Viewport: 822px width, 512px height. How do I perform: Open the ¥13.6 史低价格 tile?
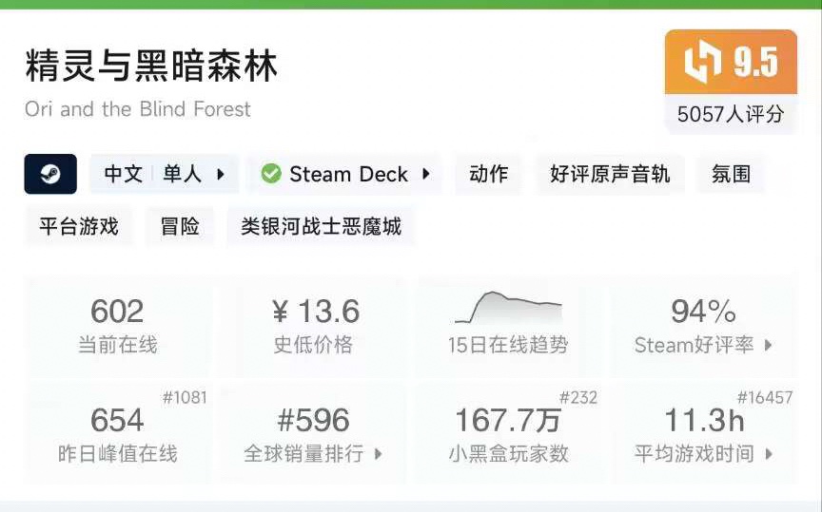click(313, 325)
